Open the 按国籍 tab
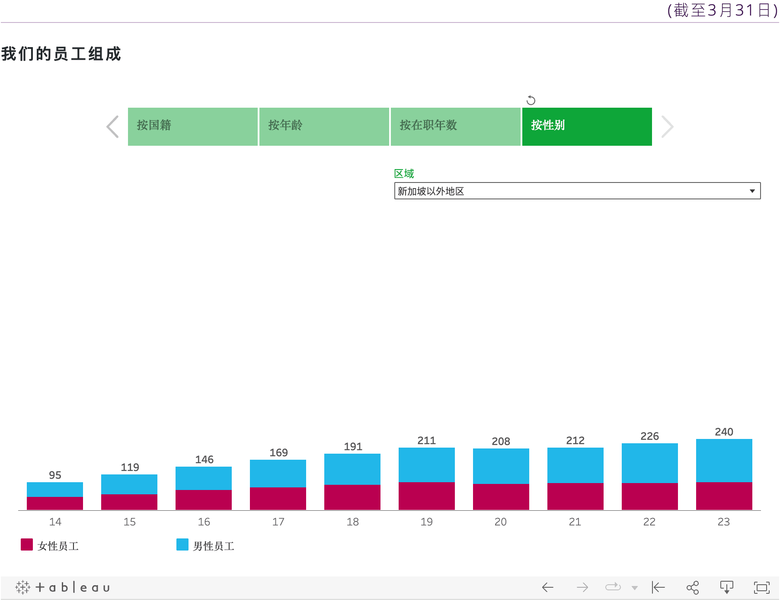 tap(193, 127)
